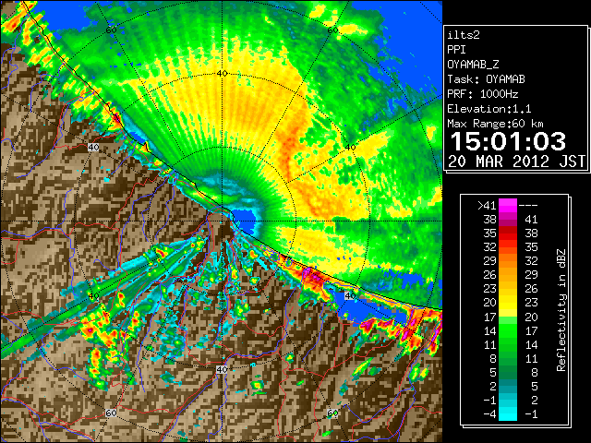Select the northeast 40 km range label
The width and height of the screenshot is (591, 443).
pos(350,148)
